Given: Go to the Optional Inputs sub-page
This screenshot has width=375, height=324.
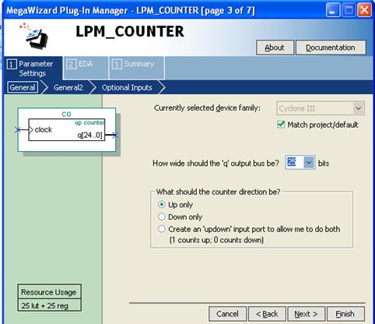Looking at the screenshot, I should point(127,87).
